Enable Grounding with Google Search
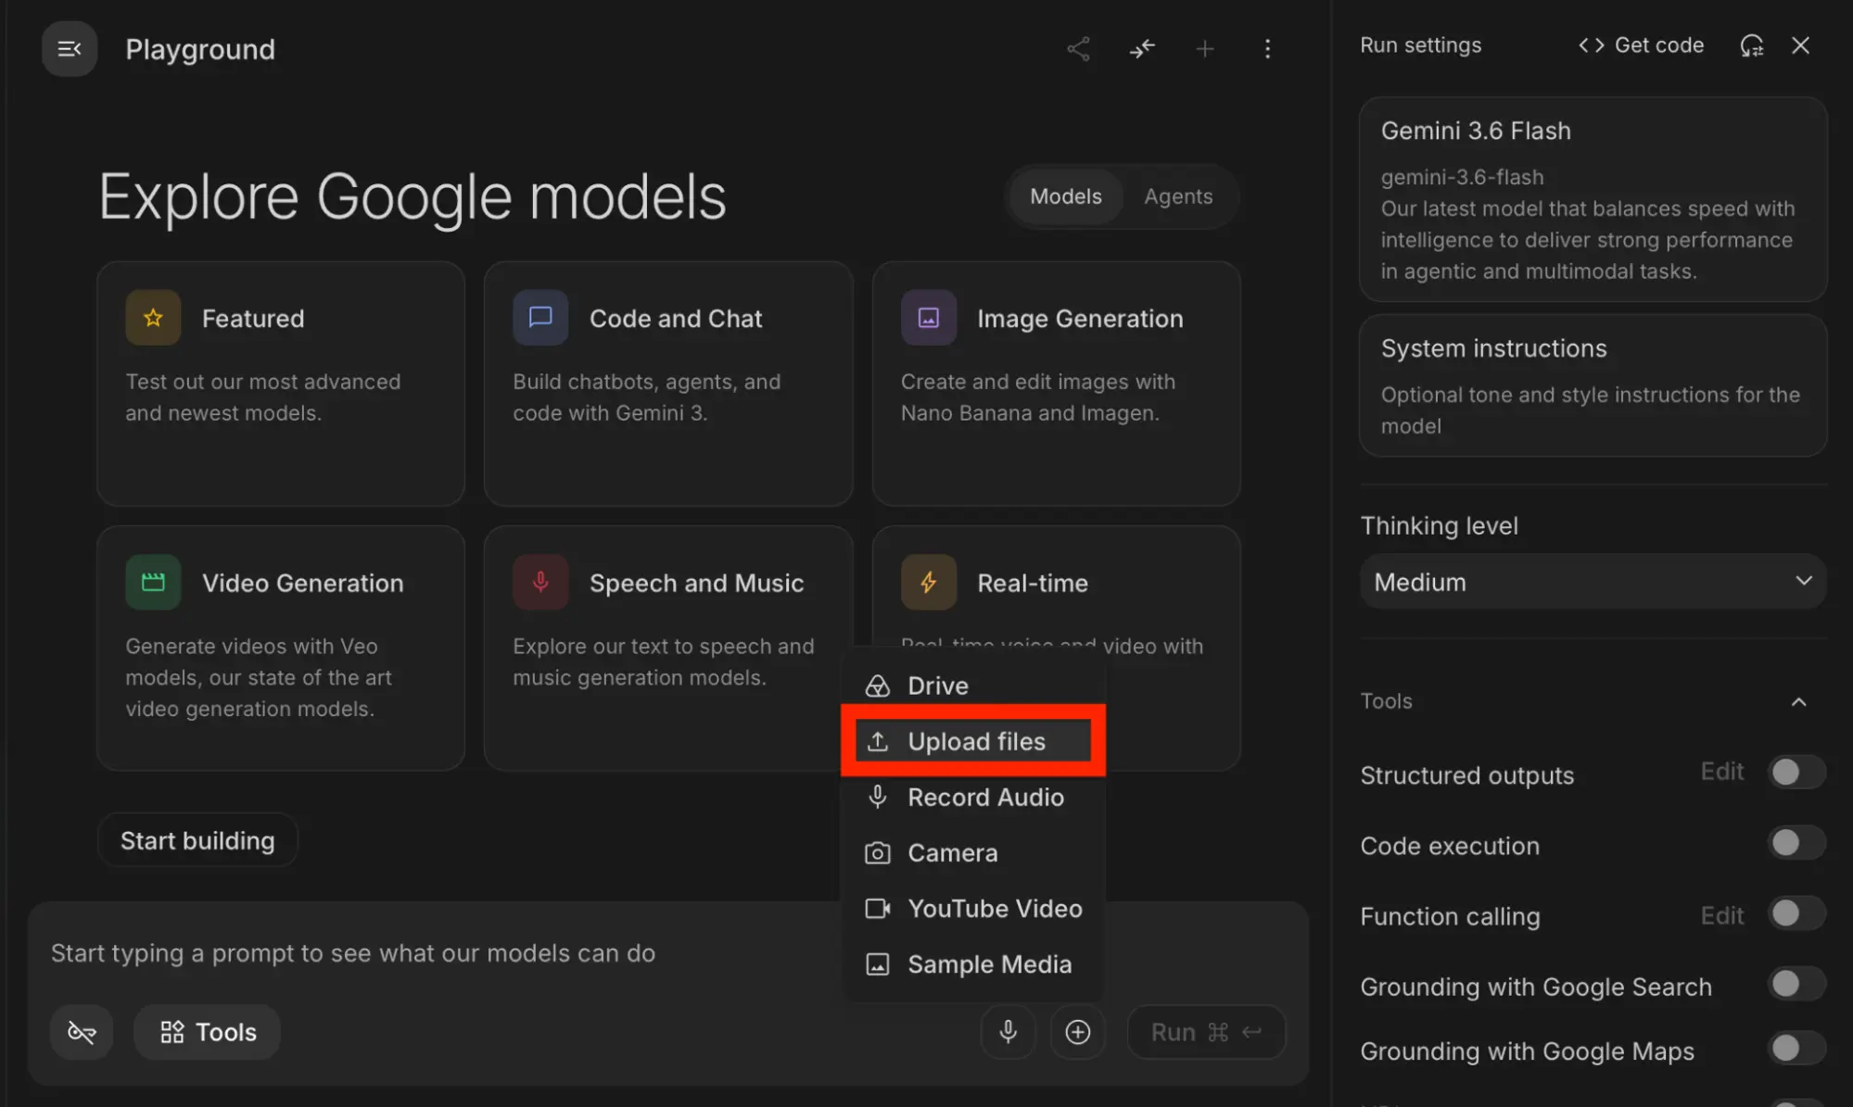The height and width of the screenshot is (1107, 1853). click(1796, 985)
